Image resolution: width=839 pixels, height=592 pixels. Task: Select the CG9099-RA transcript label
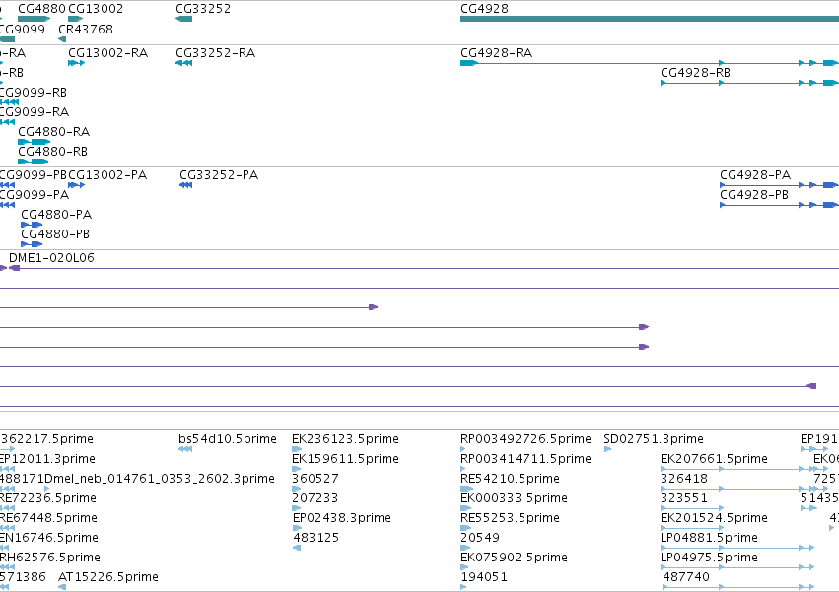tap(35, 112)
